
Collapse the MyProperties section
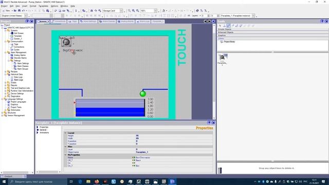[x=65, y=155]
